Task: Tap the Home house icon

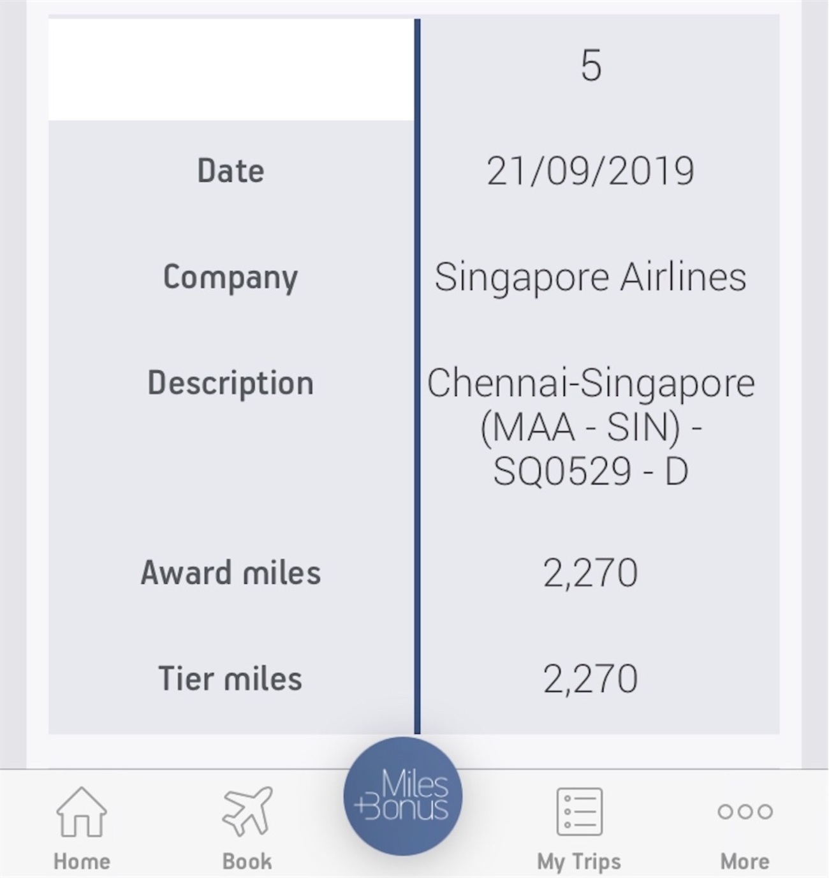Action: (82, 811)
